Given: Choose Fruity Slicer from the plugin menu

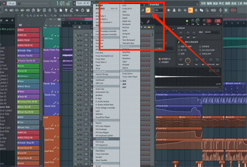Looking at the screenshot, I should (x=101, y=59).
